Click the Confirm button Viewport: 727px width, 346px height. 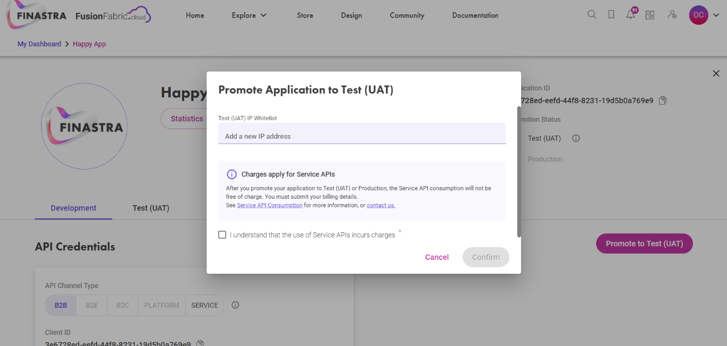[x=486, y=257]
